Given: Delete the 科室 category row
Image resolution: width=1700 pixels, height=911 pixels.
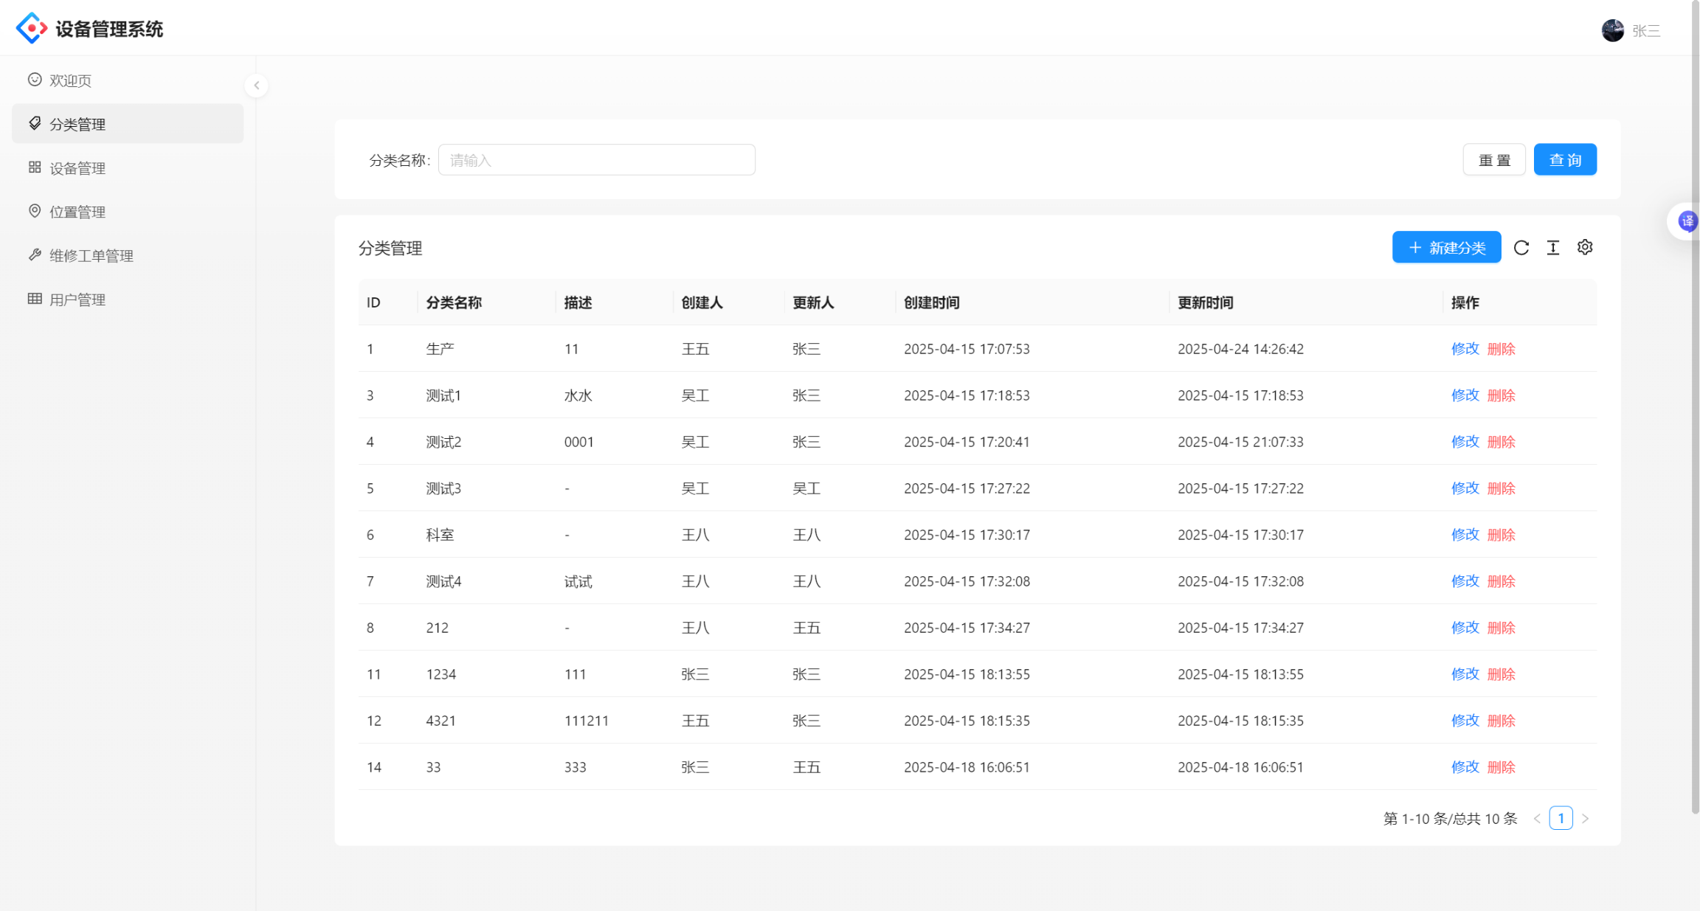Looking at the screenshot, I should 1501,535.
